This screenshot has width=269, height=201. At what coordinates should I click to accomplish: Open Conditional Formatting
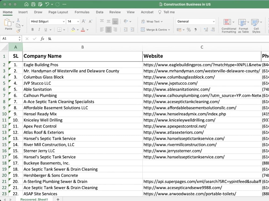[x=229, y=26]
